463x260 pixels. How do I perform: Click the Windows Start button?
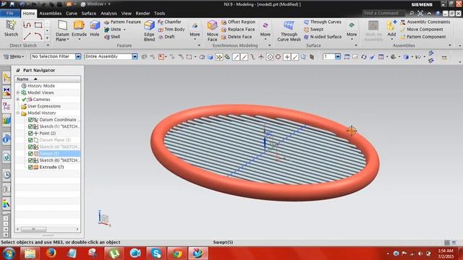pos(9,253)
